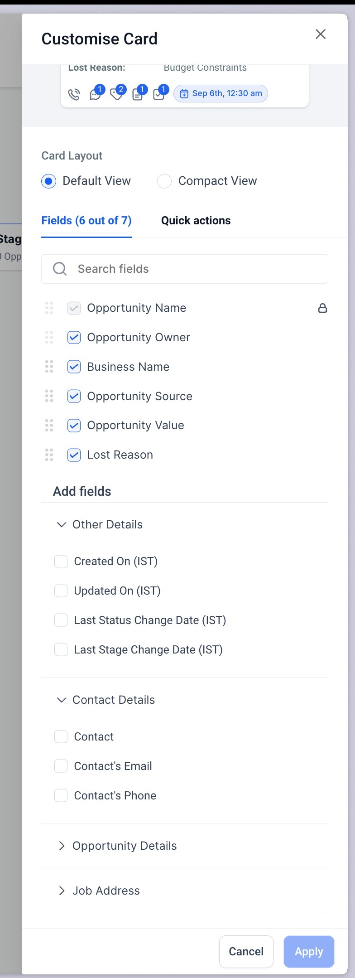
Task: Click the drag handle next to Business Name
Action: click(x=49, y=367)
